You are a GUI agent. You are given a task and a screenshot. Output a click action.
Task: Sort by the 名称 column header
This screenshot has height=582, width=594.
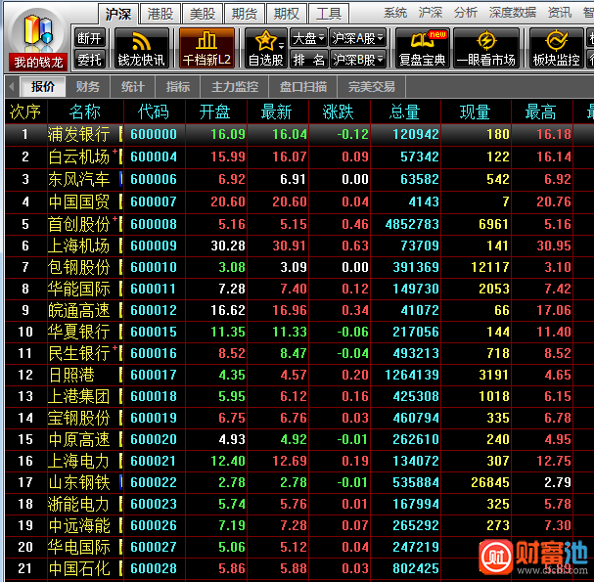click(85, 112)
